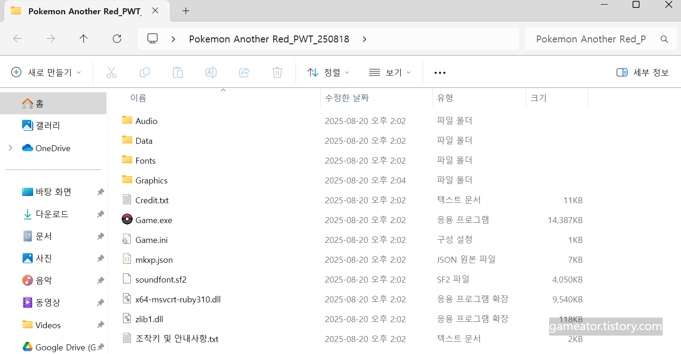
Task: Click chevron after Pokemon Another Red_PWT_250818 path
Action: point(364,39)
